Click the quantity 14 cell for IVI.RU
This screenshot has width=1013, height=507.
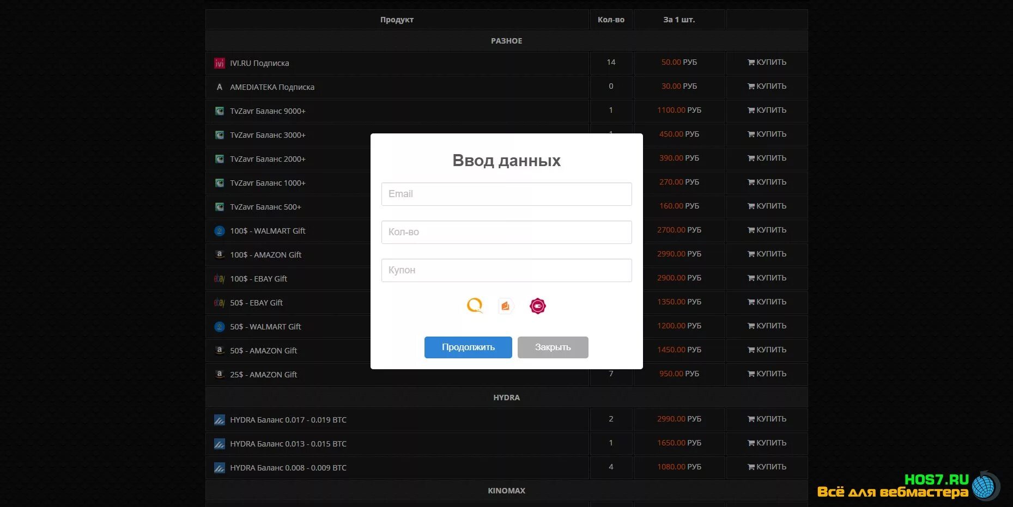pyautogui.click(x=611, y=62)
